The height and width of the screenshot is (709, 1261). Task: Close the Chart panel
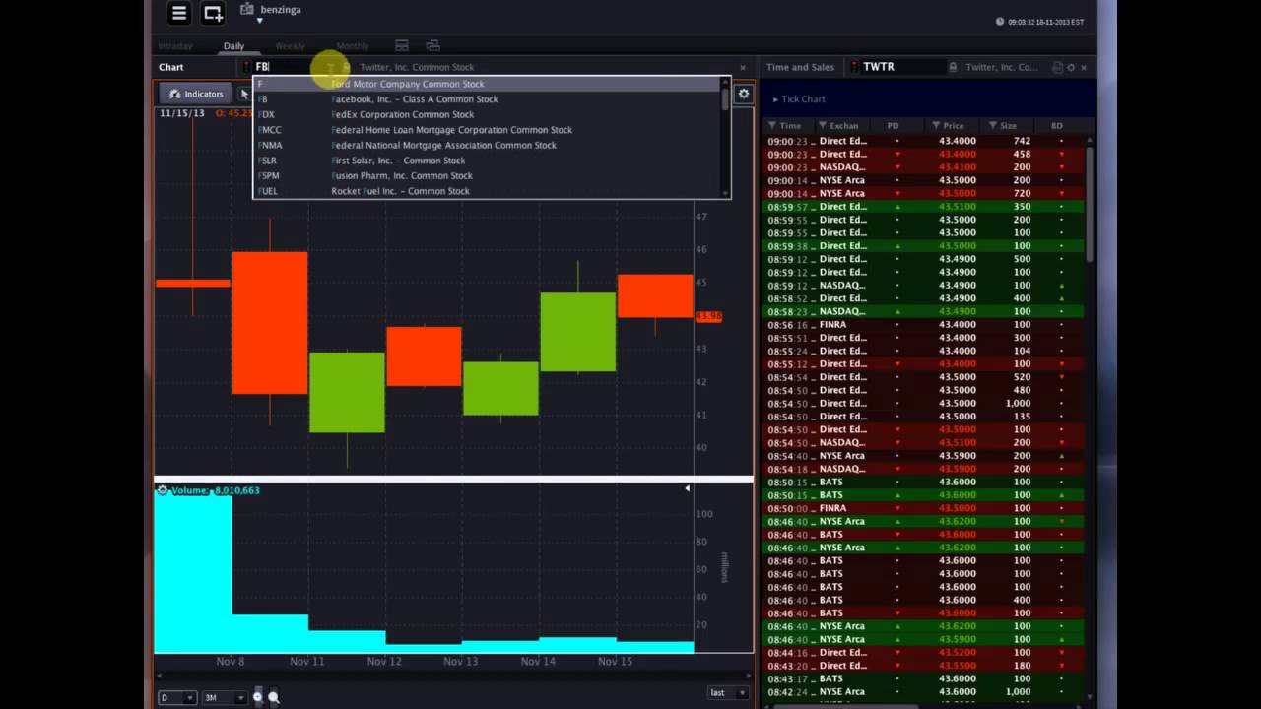(x=743, y=68)
